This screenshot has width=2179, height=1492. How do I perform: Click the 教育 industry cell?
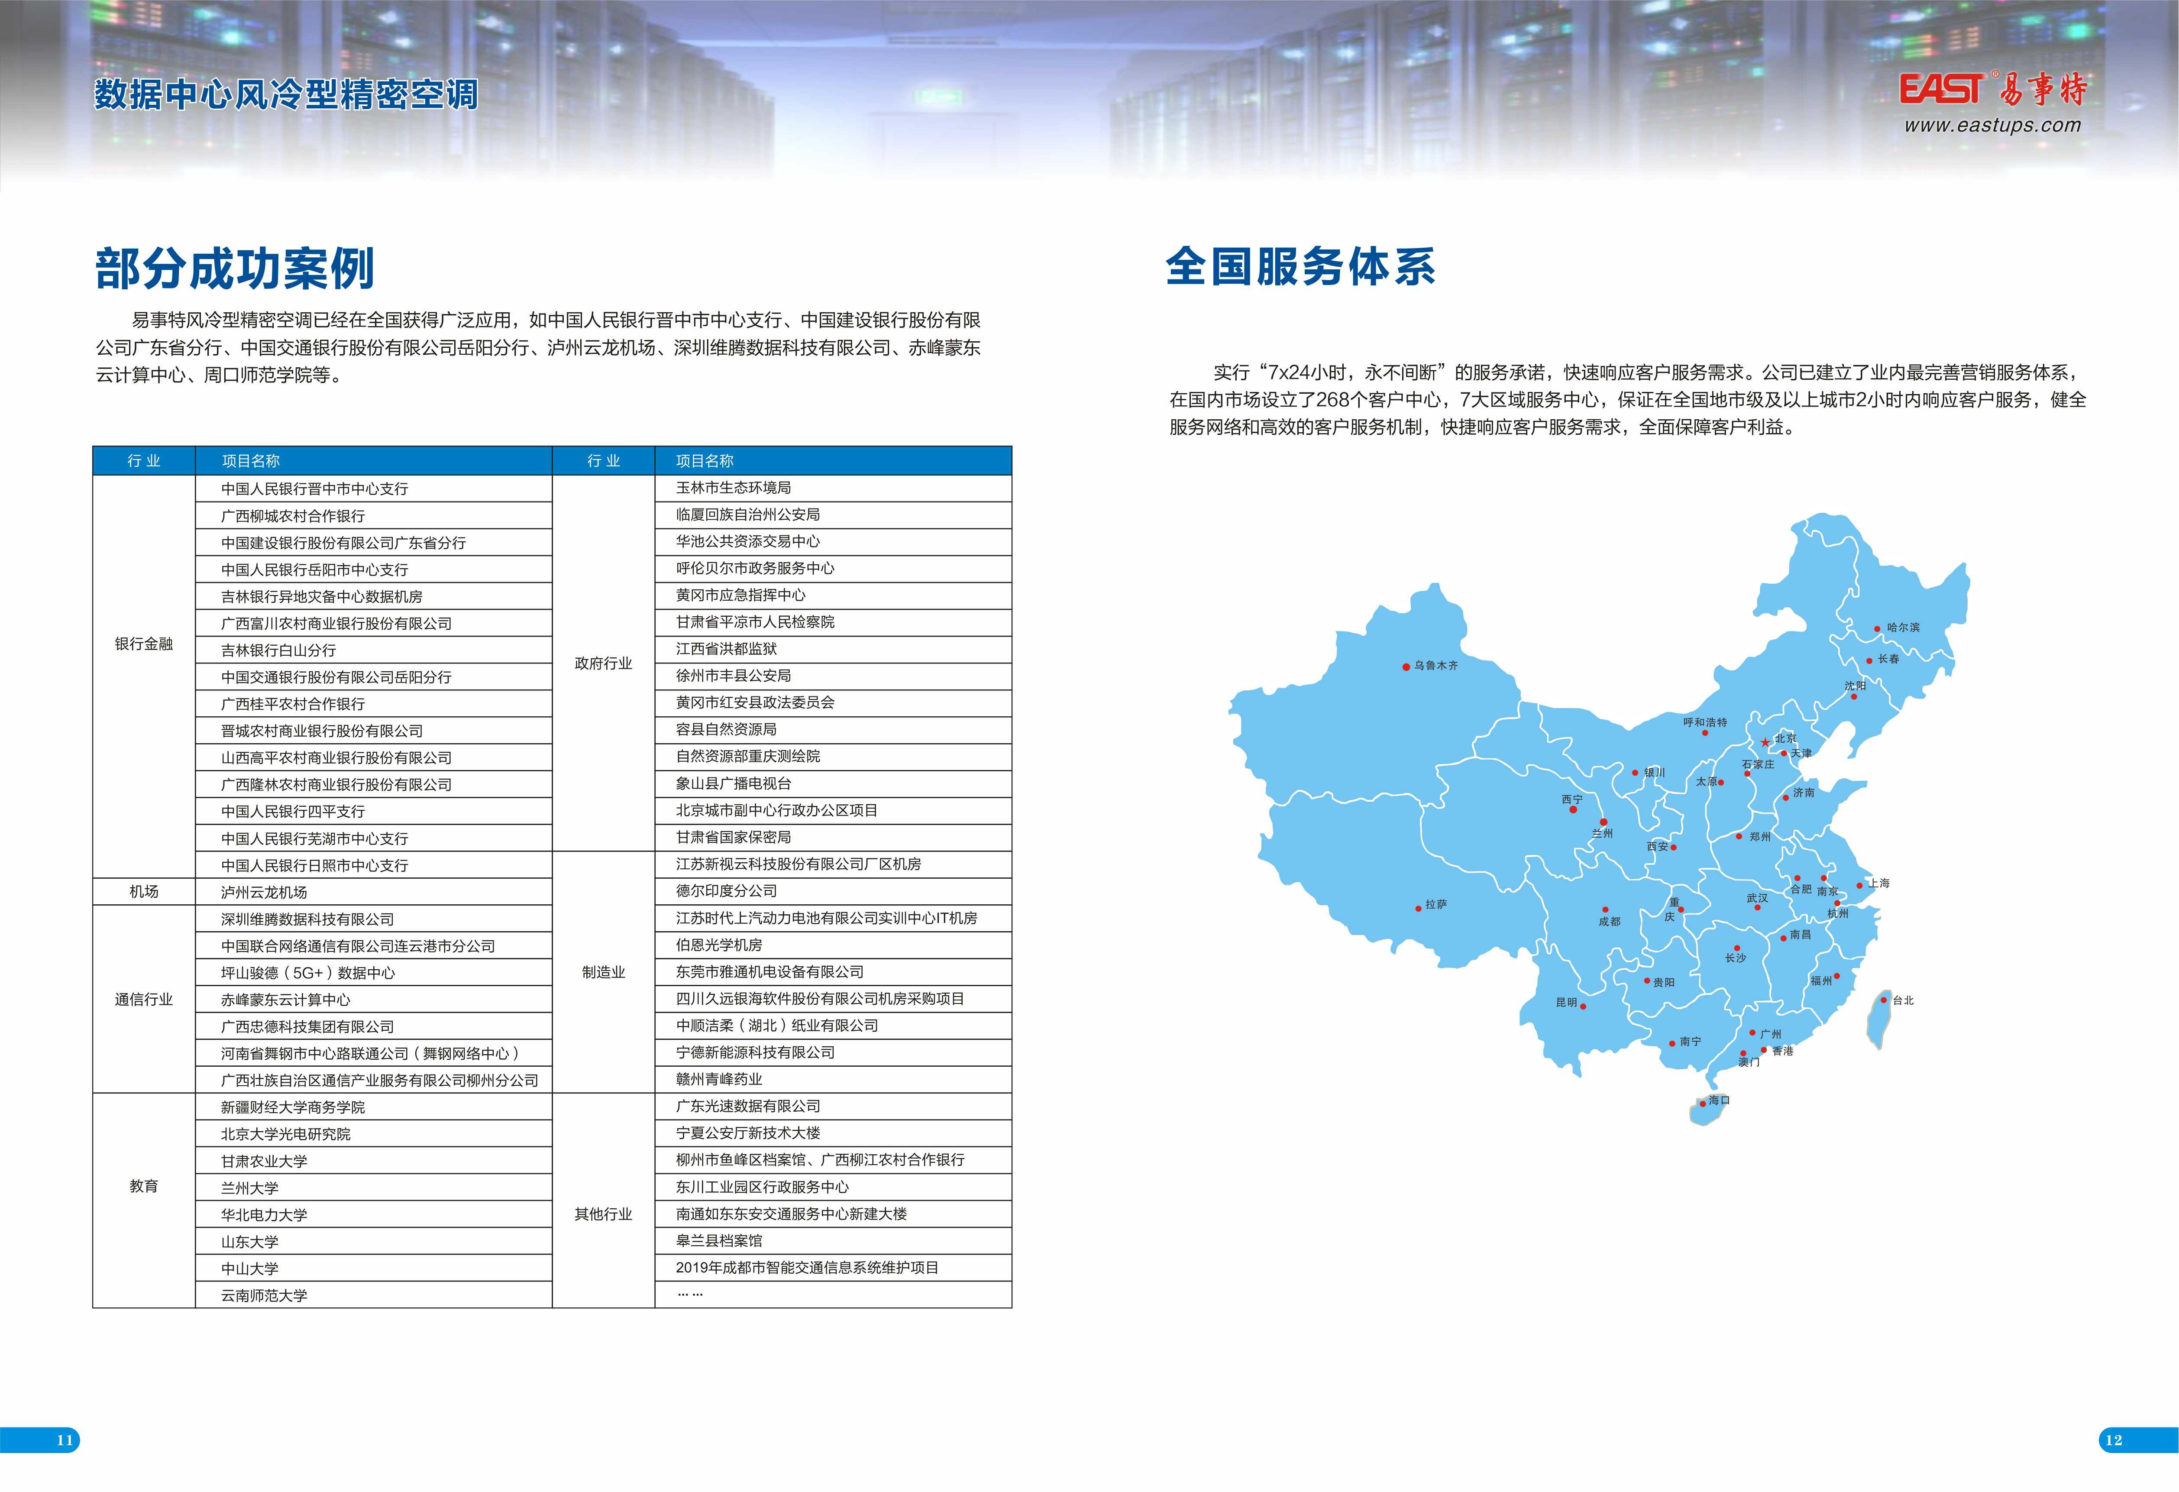144,1201
